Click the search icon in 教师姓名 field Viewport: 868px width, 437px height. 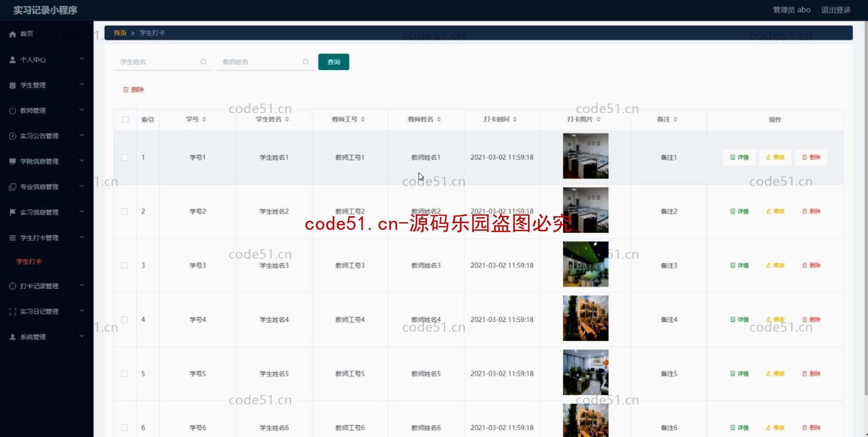[x=306, y=62]
